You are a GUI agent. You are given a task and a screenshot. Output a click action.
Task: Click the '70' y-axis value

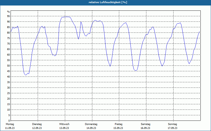pos(8,44)
